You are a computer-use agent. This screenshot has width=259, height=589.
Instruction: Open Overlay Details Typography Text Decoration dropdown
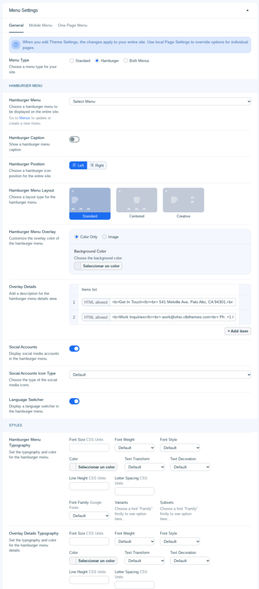pos(190,561)
